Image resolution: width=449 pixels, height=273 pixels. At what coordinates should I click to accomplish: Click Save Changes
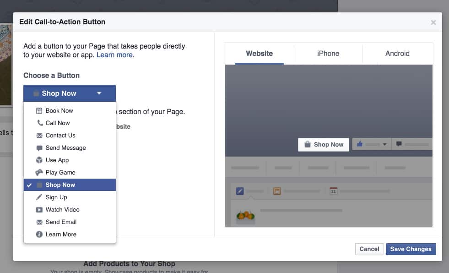click(x=411, y=249)
